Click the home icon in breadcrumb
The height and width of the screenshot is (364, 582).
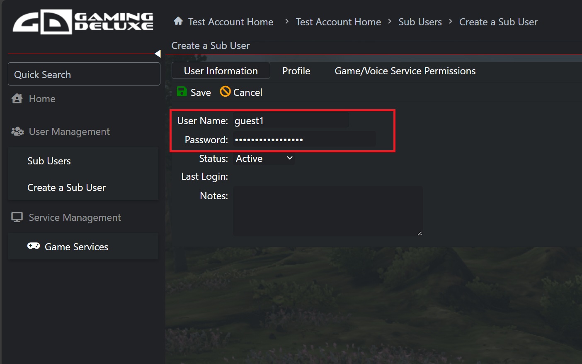point(178,21)
